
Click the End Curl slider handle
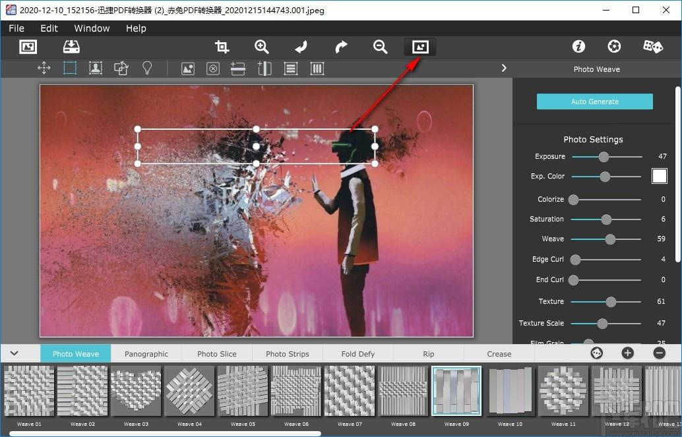coord(574,280)
